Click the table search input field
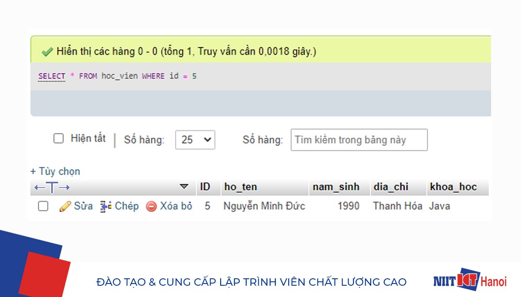521x297 pixels. pos(359,139)
